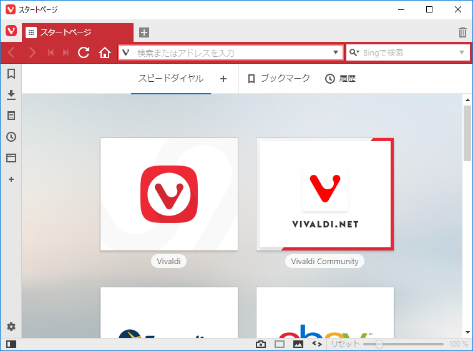Choose a search engine via the magnifier icon
The image size is (473, 351).
point(354,52)
